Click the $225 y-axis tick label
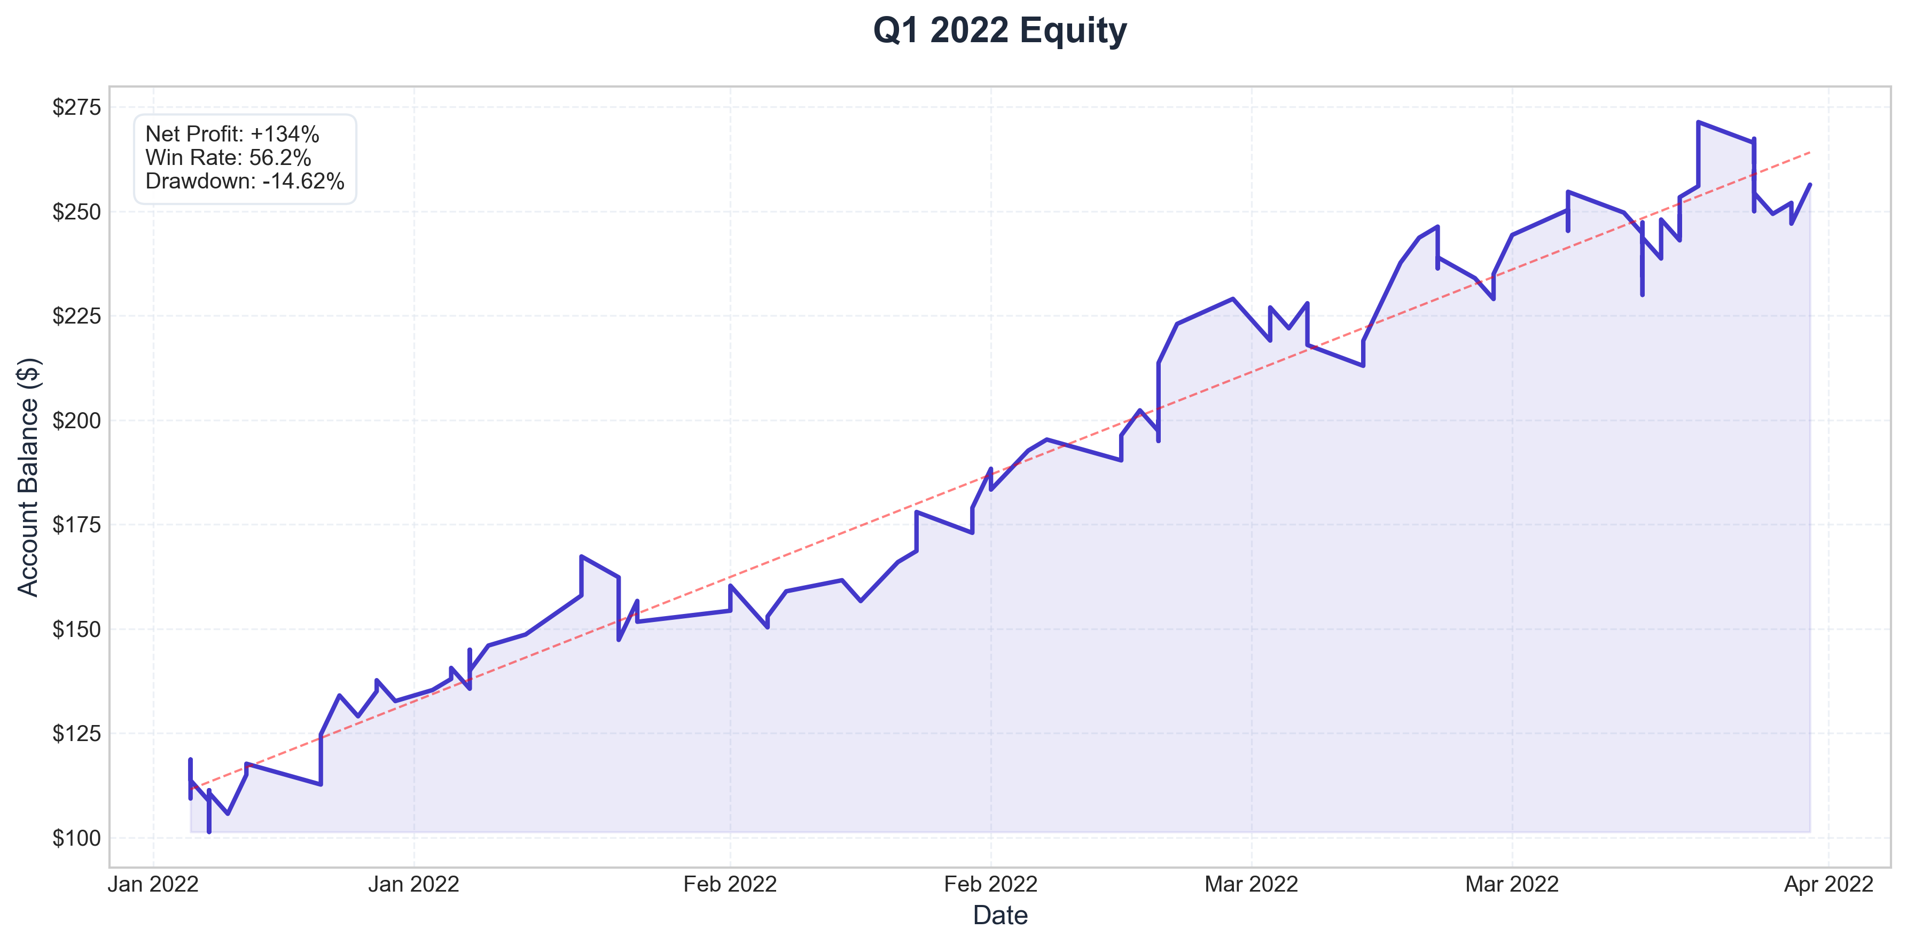1907x945 pixels. tap(76, 316)
